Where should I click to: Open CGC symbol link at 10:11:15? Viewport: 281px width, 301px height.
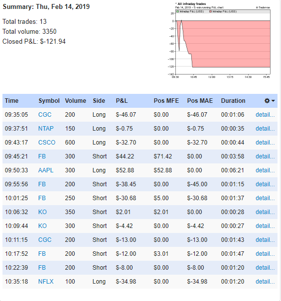point(45,240)
